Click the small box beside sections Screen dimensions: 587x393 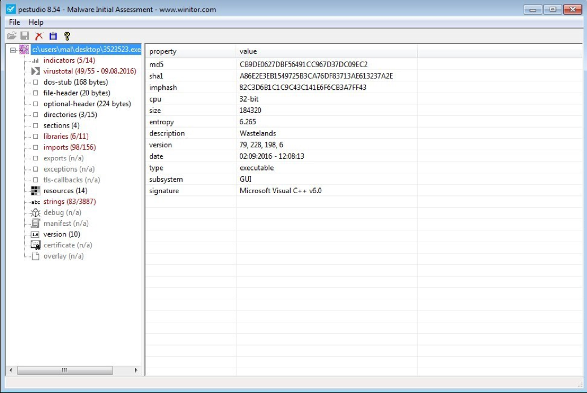tap(36, 126)
